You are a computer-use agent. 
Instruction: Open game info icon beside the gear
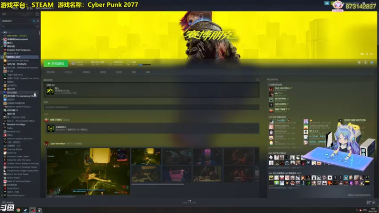(x=365, y=62)
